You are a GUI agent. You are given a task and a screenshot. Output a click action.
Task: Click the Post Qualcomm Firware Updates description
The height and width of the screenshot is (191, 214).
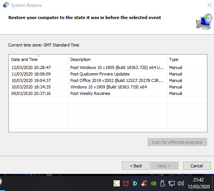coord(100,74)
